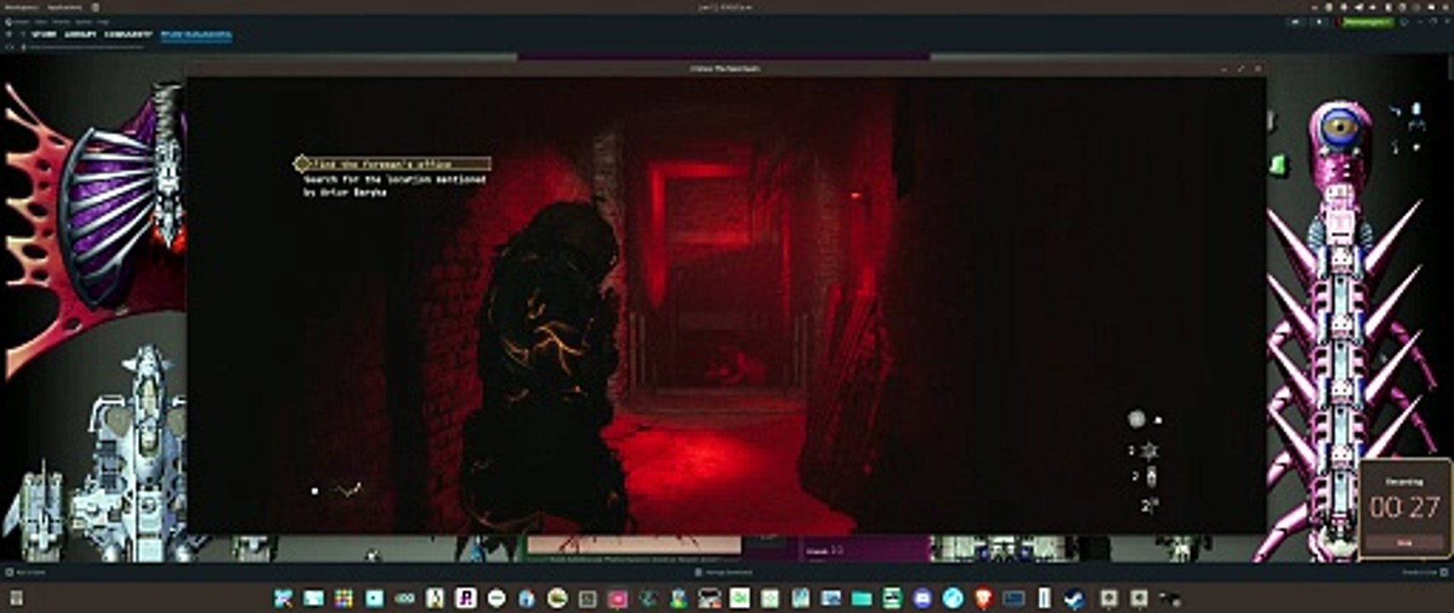Switch to the STORE tab
This screenshot has height=613, width=1454.
[44, 35]
